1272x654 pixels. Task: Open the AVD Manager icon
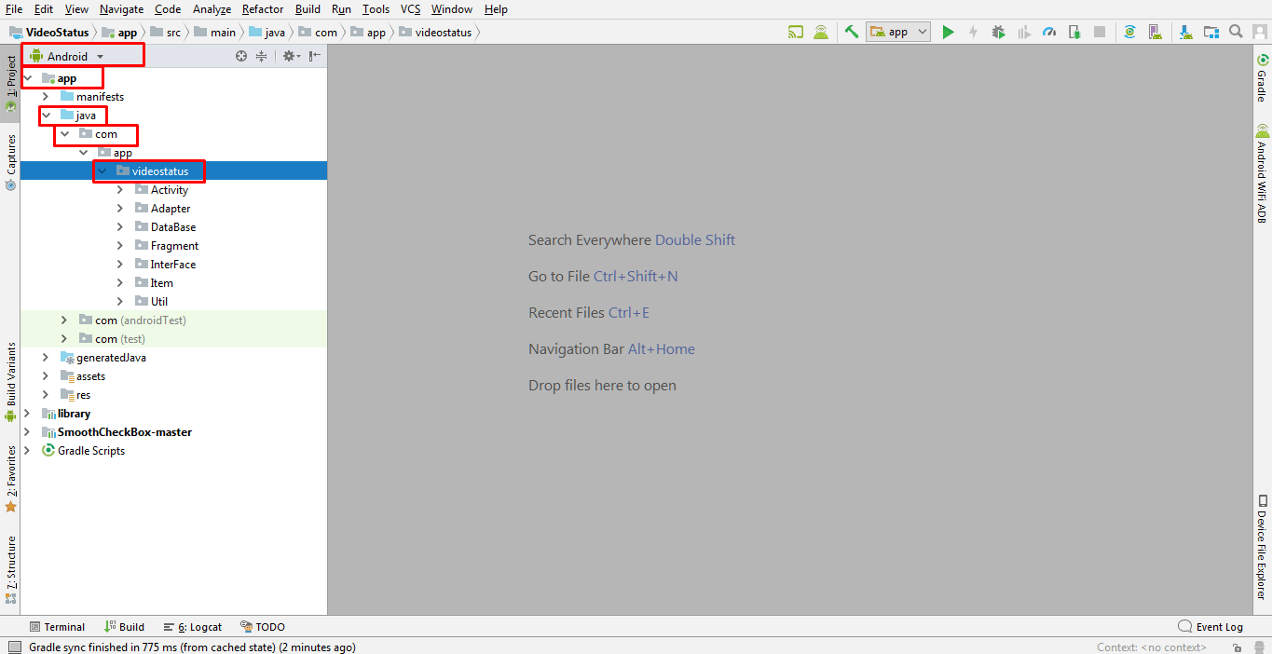[1156, 32]
